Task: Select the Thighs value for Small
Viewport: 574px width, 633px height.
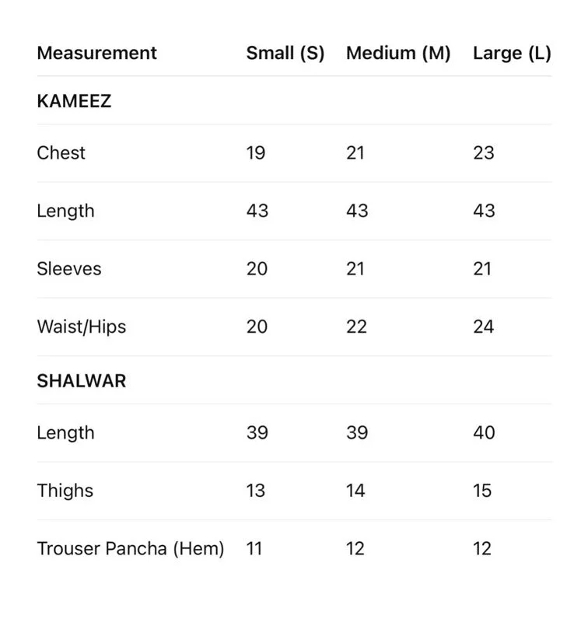Action: [256, 491]
